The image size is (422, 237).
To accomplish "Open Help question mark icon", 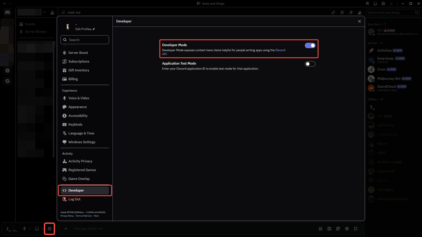I will pos(383,4).
